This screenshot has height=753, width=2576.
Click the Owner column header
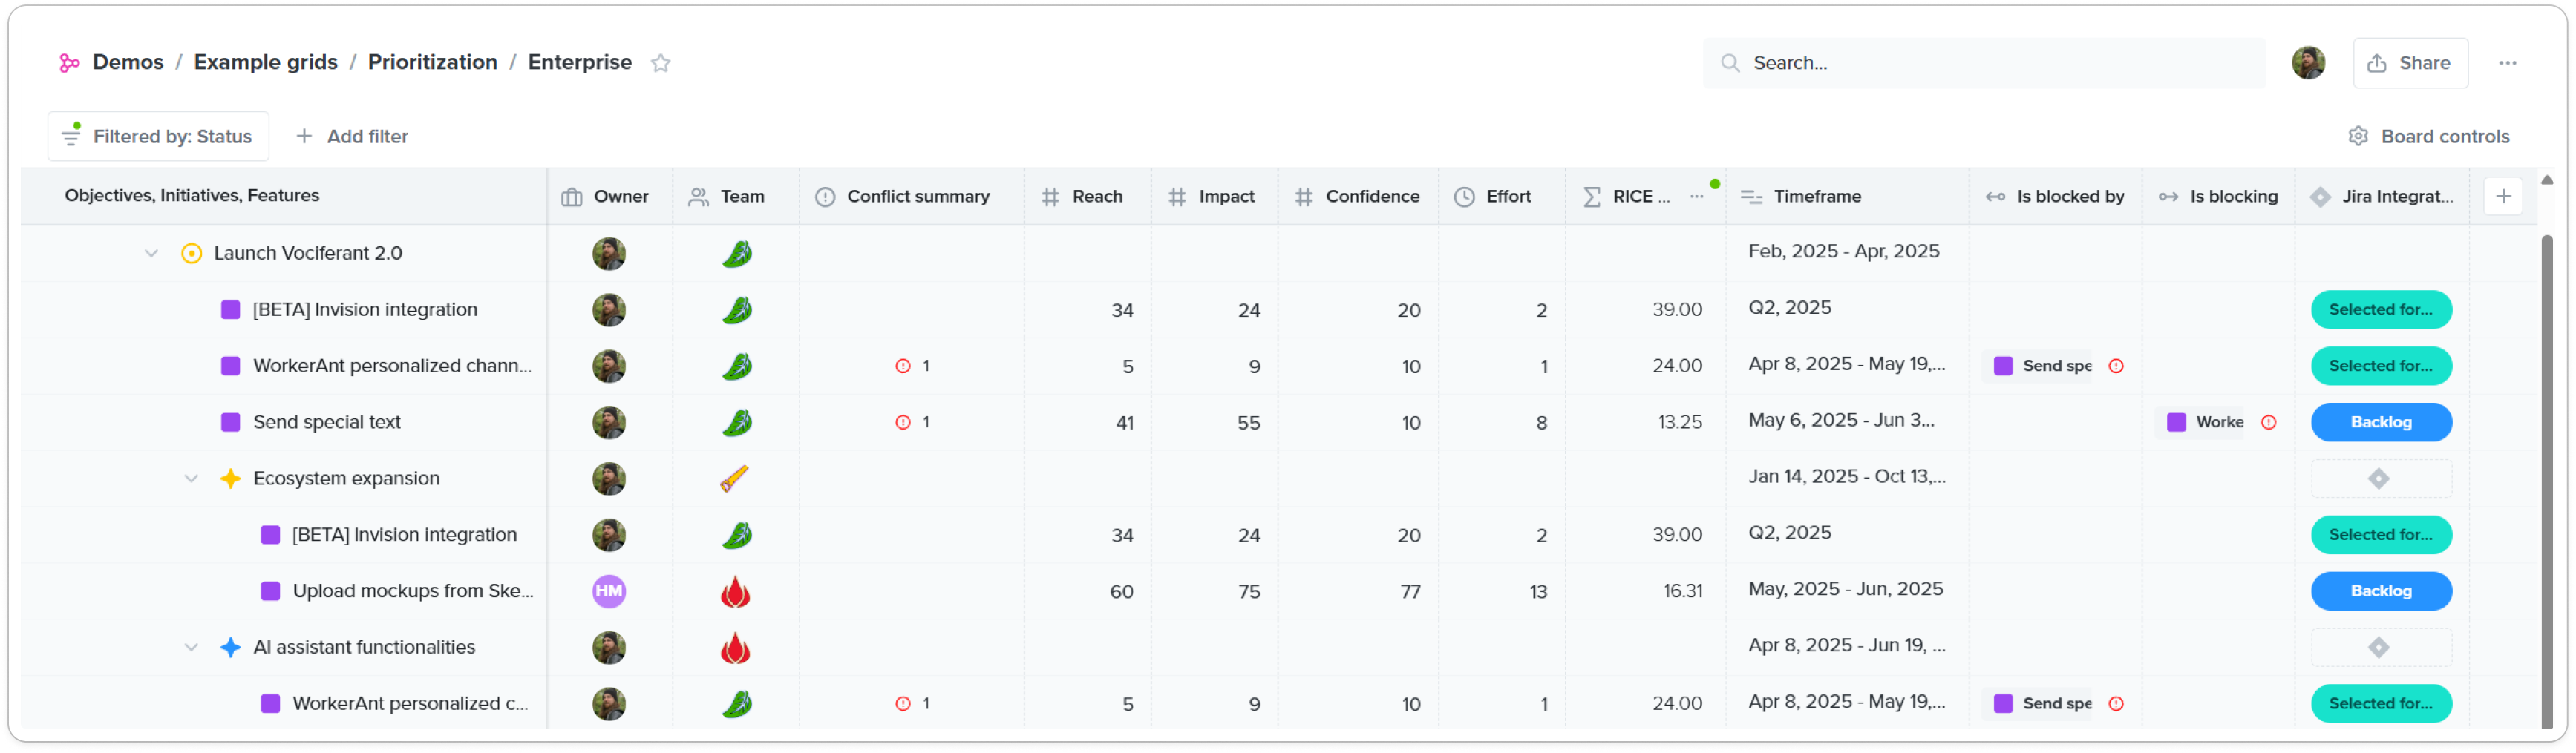[610, 196]
